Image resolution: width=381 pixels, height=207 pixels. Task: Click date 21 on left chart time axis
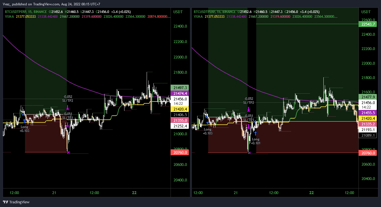tap(54, 193)
